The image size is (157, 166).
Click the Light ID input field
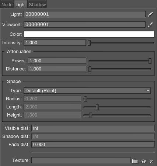pos(85,14)
